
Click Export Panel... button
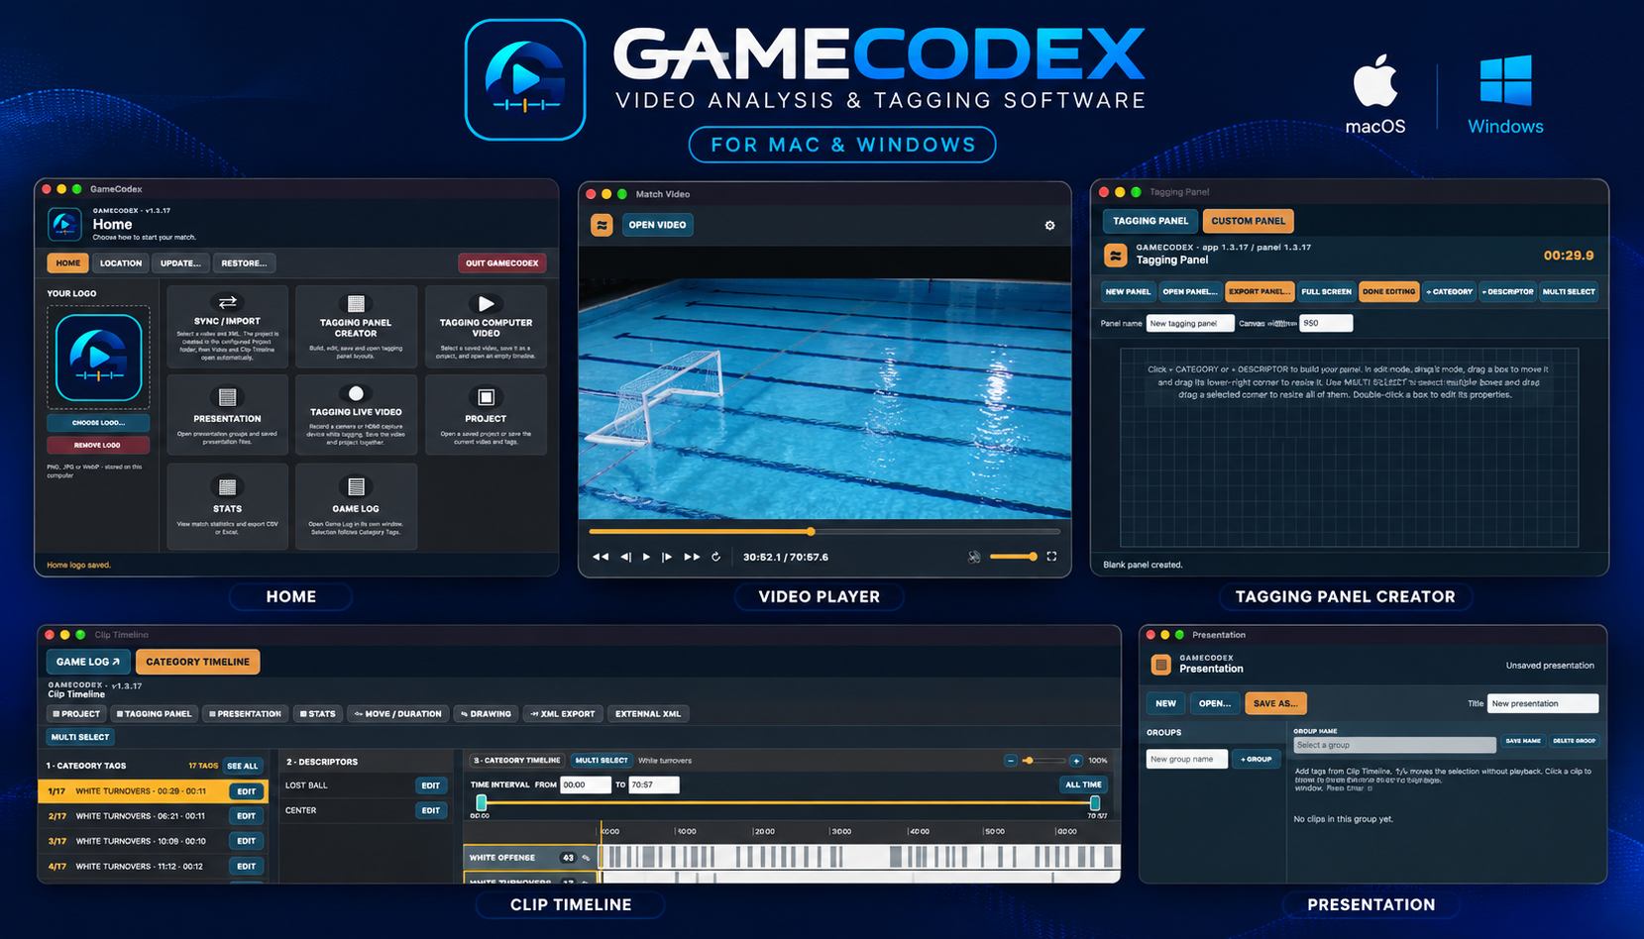(1260, 292)
